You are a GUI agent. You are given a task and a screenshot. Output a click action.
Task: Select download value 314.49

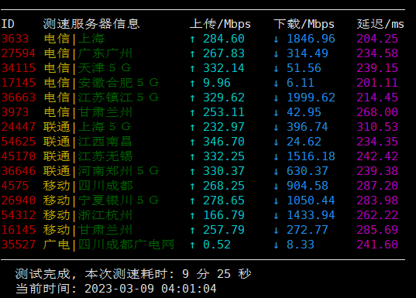pyautogui.click(x=308, y=53)
